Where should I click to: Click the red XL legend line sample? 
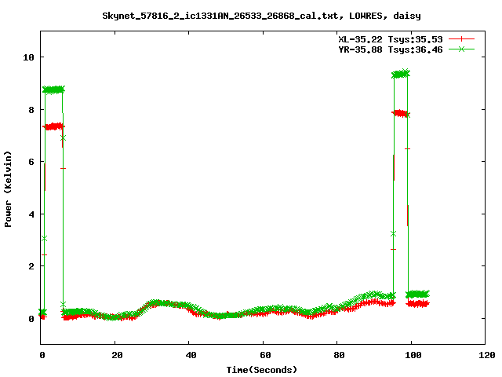461,39
